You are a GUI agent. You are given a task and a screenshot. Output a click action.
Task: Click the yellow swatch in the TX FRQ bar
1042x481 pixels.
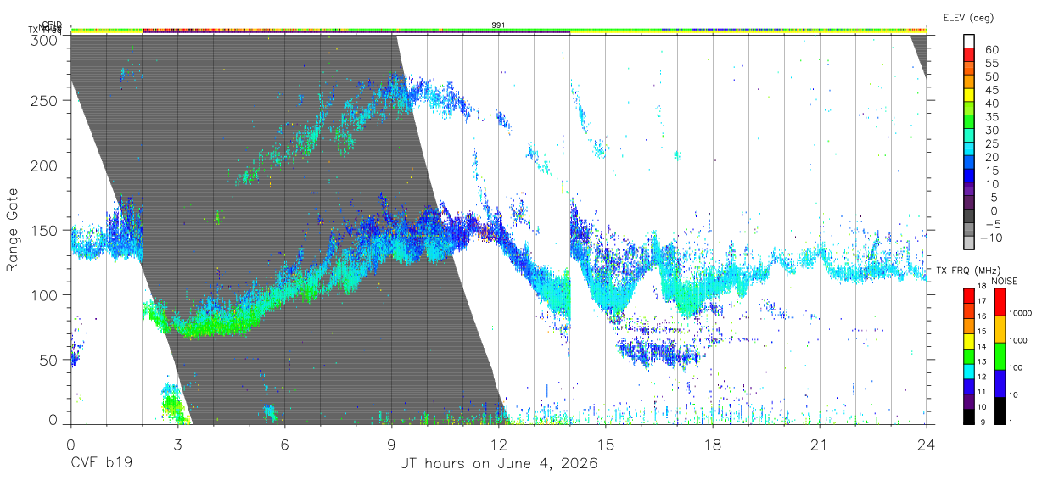pyautogui.click(x=969, y=341)
